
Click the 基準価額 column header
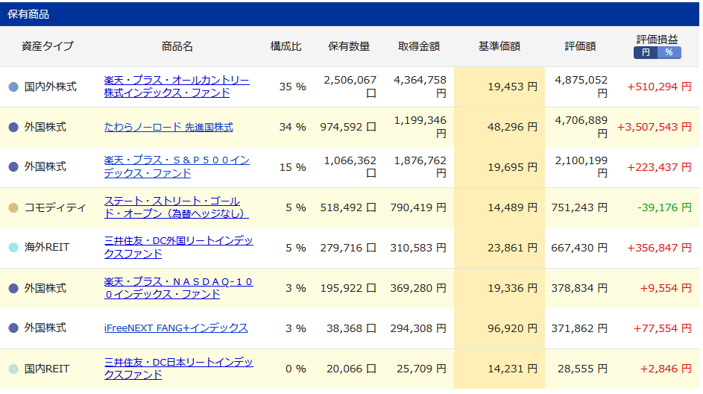499,46
